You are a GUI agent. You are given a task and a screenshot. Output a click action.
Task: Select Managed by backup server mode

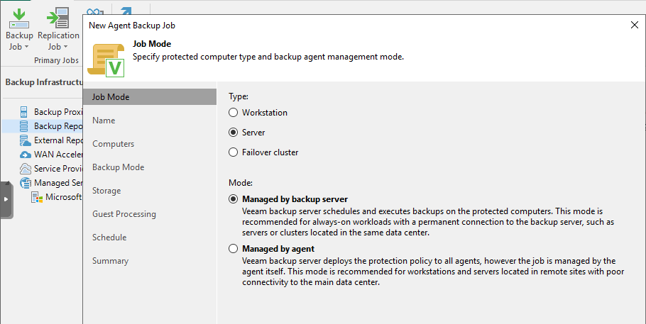click(233, 199)
